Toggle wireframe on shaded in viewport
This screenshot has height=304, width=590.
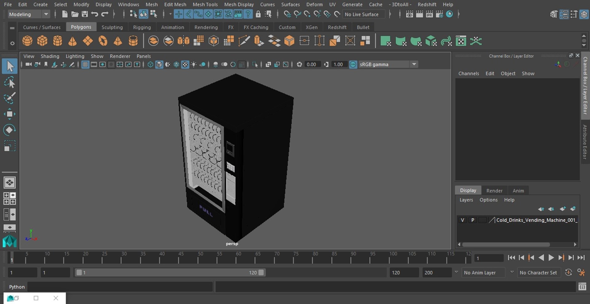tap(176, 64)
